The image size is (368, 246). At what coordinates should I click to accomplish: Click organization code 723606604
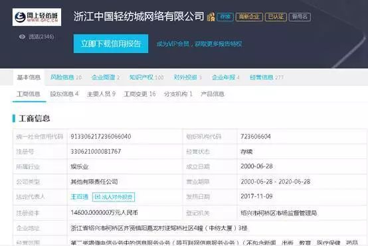tap(256, 137)
